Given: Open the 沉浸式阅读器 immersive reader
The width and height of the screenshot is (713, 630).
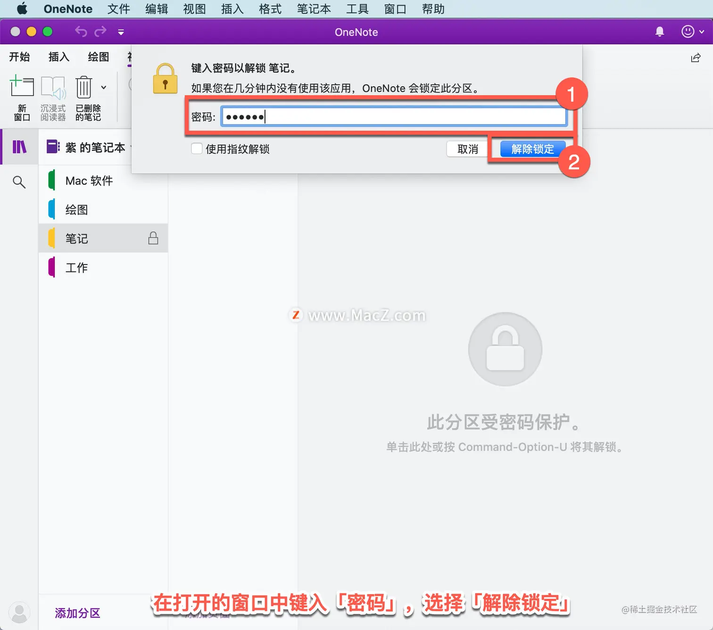Looking at the screenshot, I should pos(53,98).
